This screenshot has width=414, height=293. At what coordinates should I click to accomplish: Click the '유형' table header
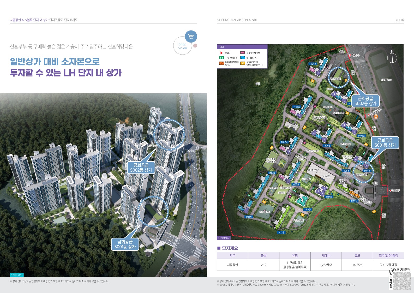[x=295, y=256]
